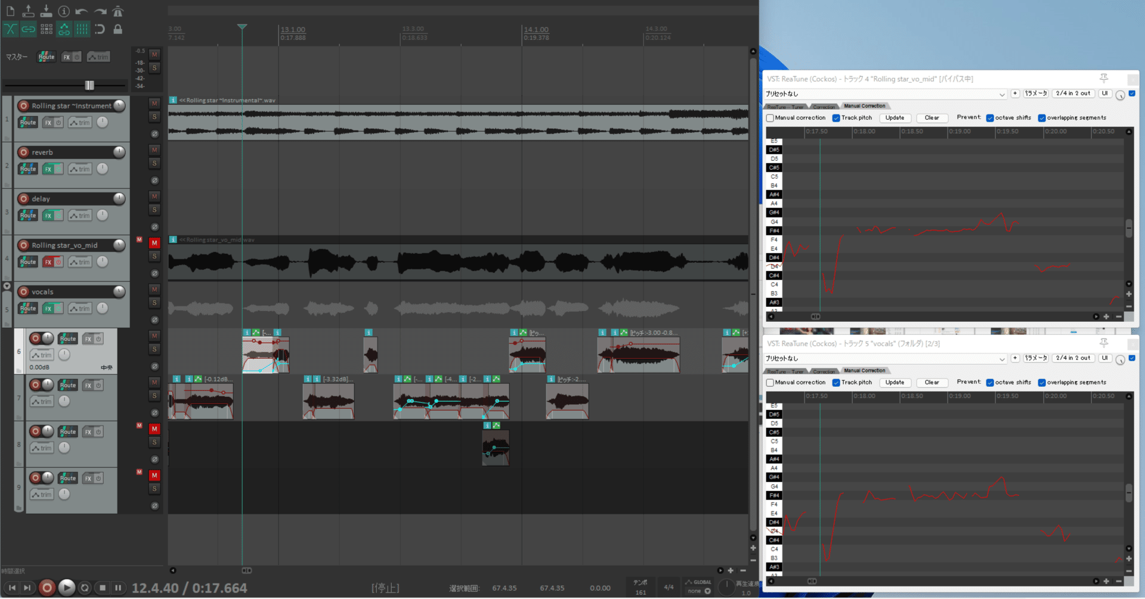Switch to the Correction tab in track 4 ReaTune
The image size is (1145, 599).
pos(824,107)
